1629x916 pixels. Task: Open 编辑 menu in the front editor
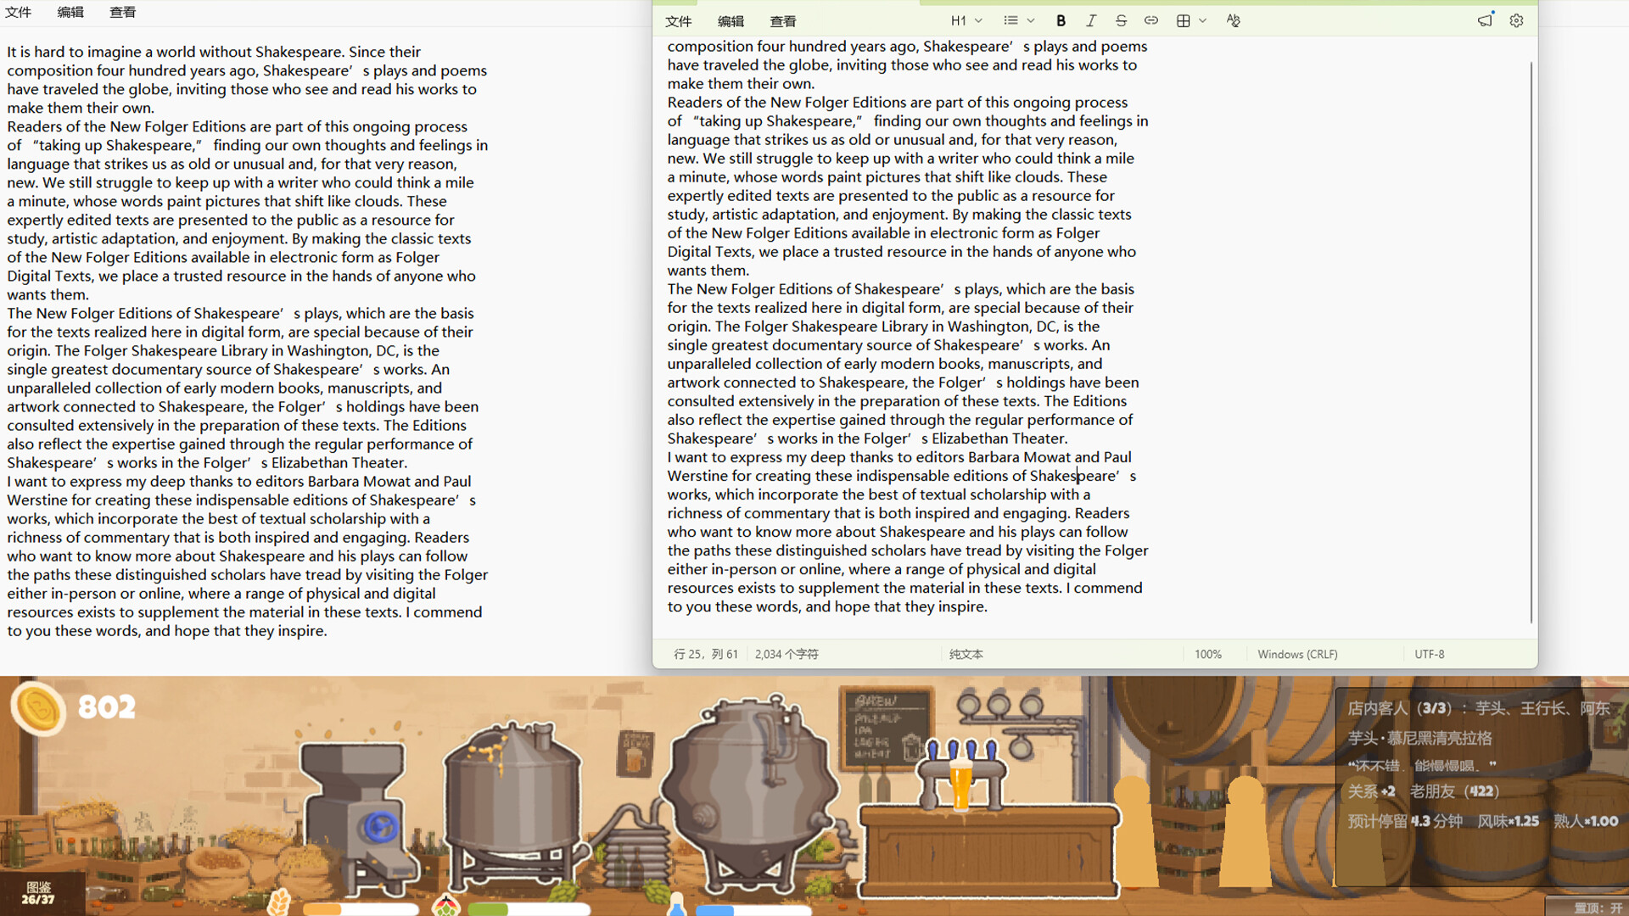pos(731,21)
